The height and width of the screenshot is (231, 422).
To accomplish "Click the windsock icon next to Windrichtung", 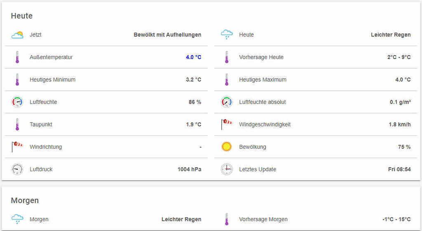I will (17, 147).
